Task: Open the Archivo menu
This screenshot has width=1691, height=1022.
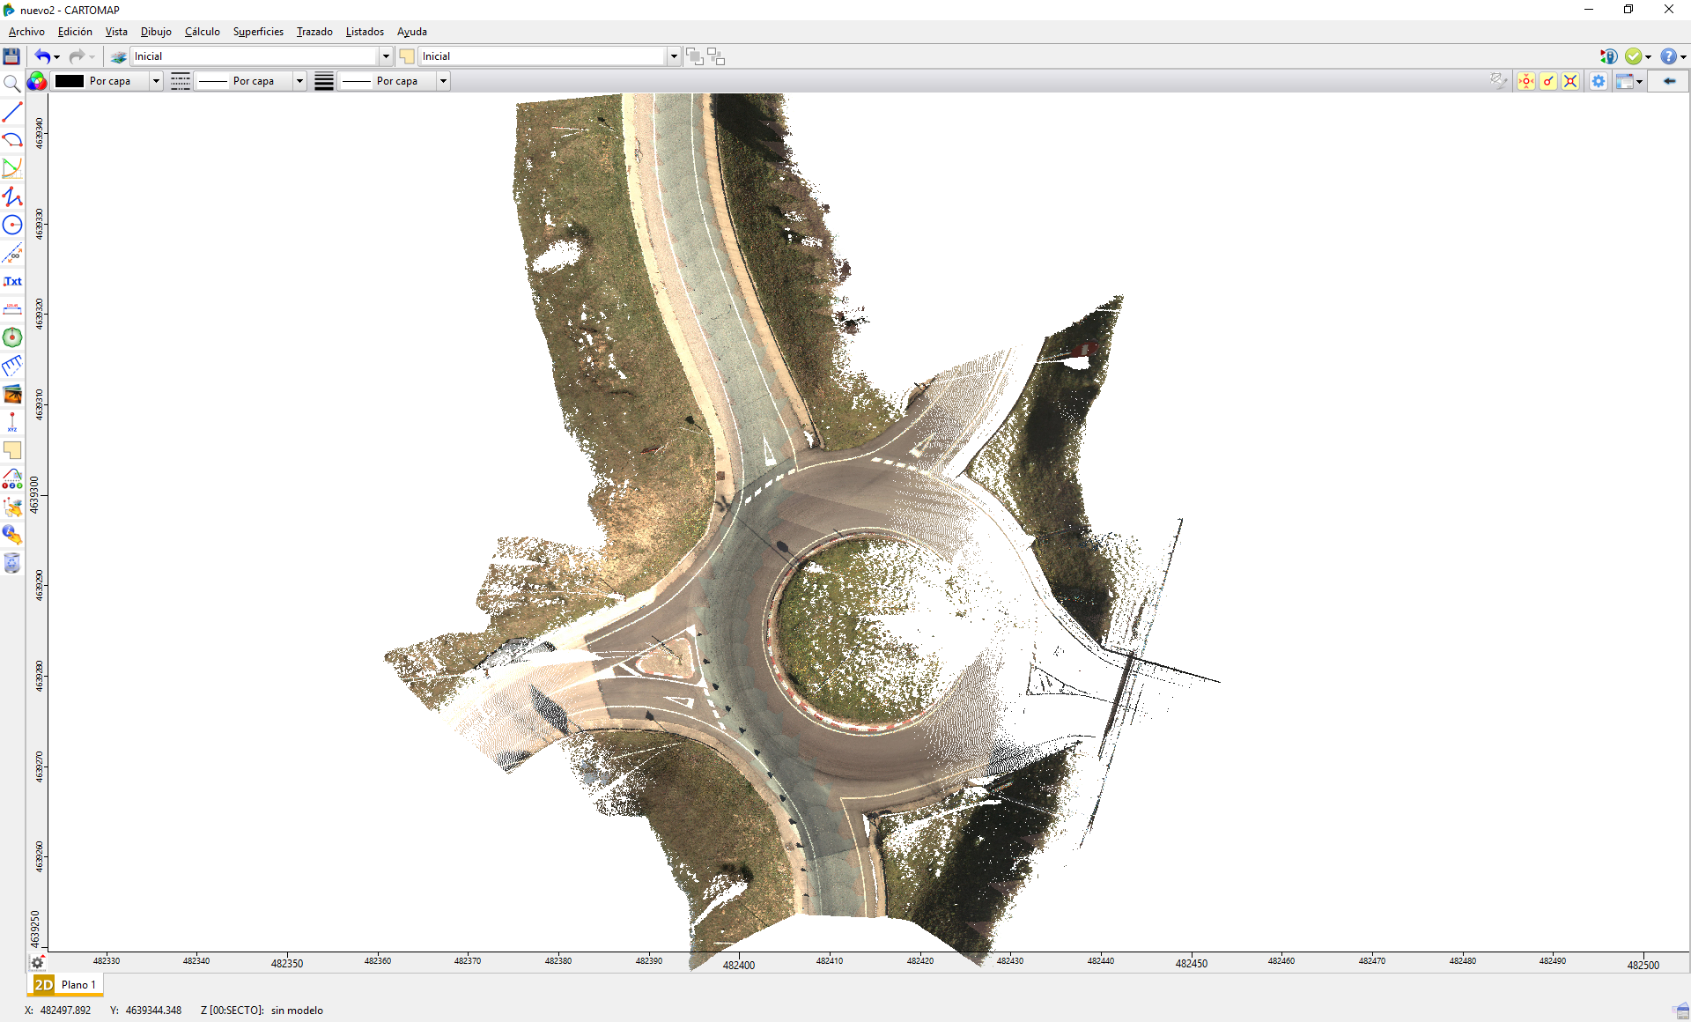Action: 26,32
